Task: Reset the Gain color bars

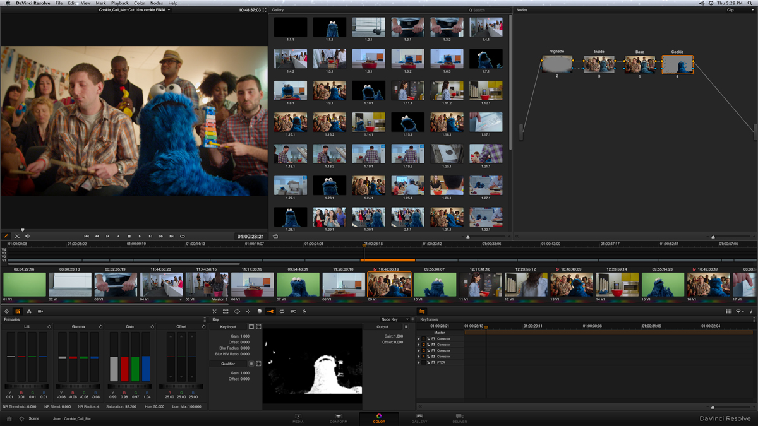Action: [x=152, y=326]
